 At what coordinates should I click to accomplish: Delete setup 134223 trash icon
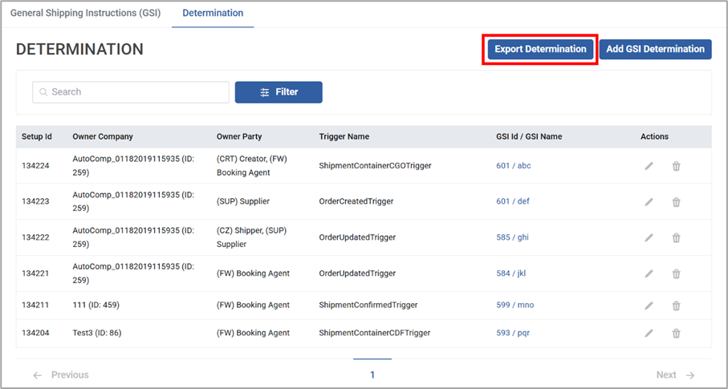[x=677, y=202]
